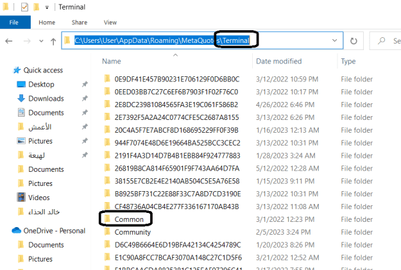Click the address bar path field
Image resolution: width=401 pixels, height=270 pixels.
point(202,40)
